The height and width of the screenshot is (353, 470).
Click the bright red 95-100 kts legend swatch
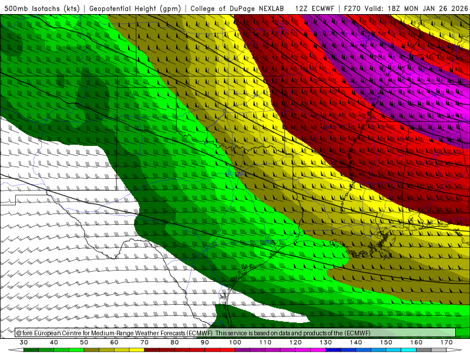click(227, 350)
